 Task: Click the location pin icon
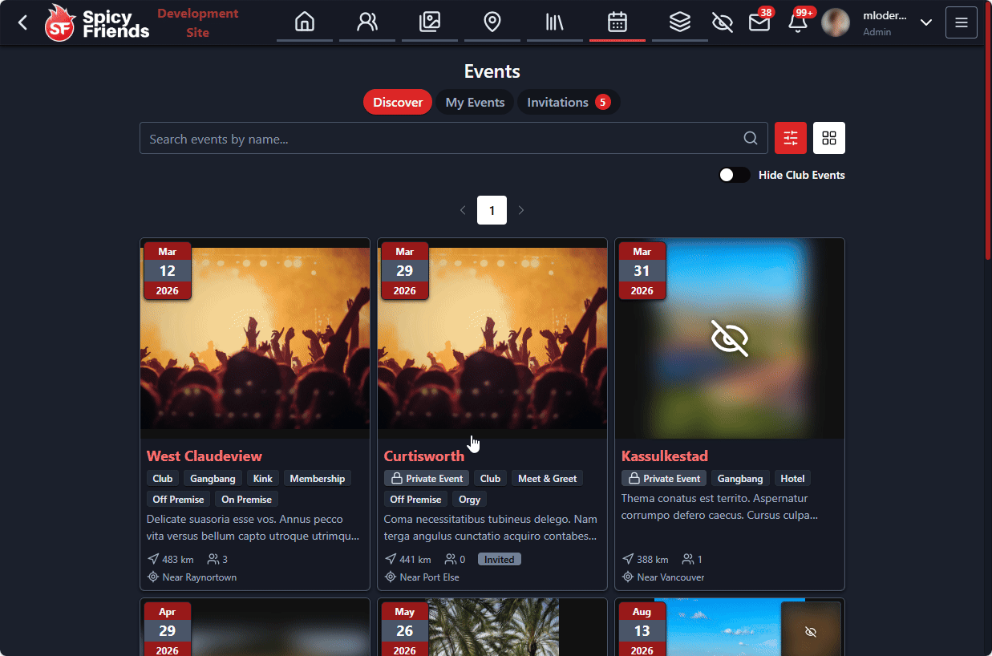pos(492,22)
